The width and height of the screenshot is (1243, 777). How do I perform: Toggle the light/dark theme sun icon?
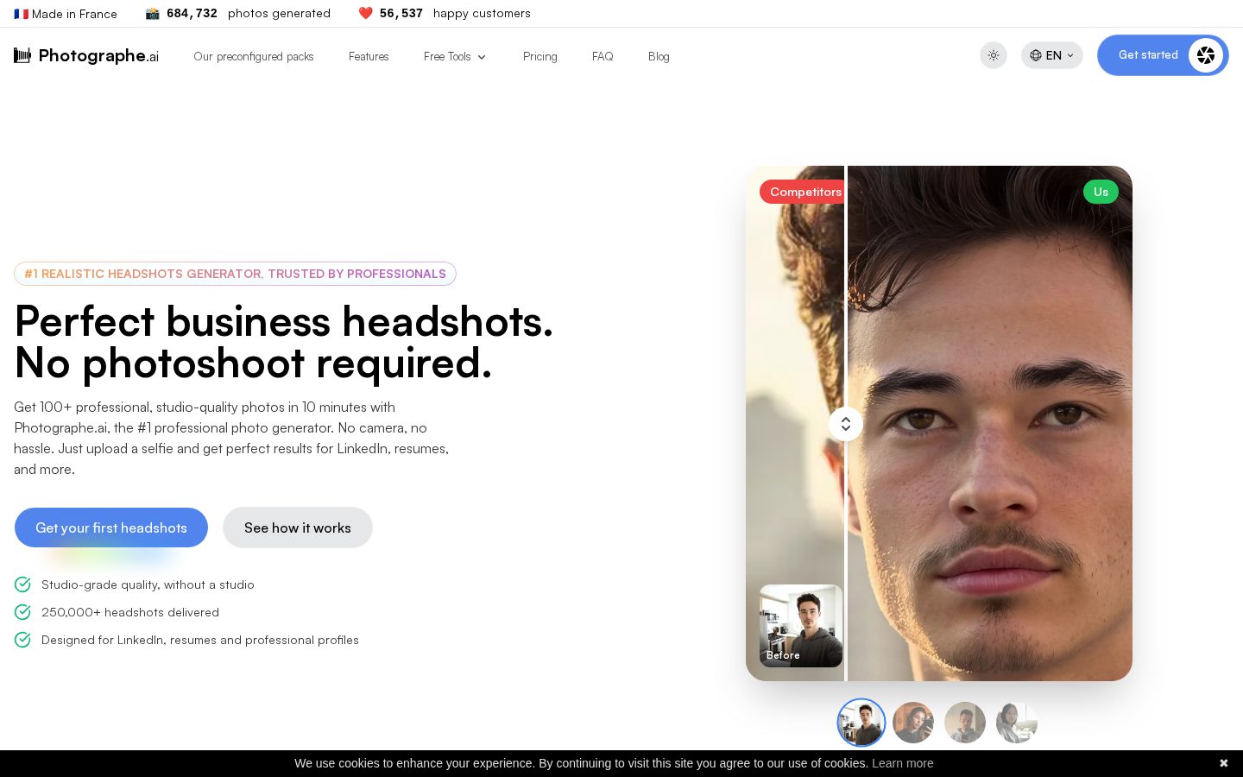(994, 55)
